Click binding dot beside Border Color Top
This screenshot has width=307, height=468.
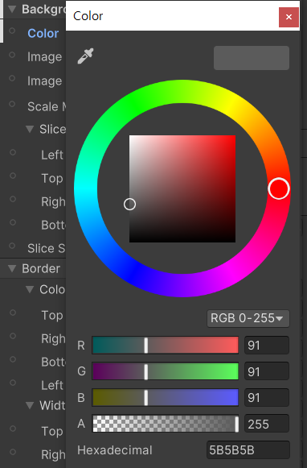(x=13, y=313)
